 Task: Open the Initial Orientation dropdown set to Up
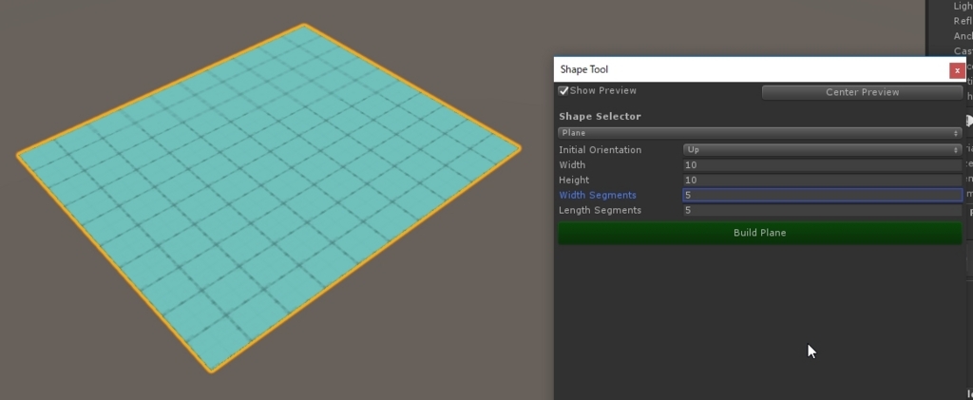[x=822, y=150]
